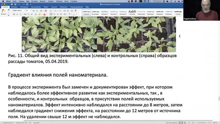This screenshot has width=220, height=124.
Task: Apply the Подзаголовок style
Action: coord(141,12)
